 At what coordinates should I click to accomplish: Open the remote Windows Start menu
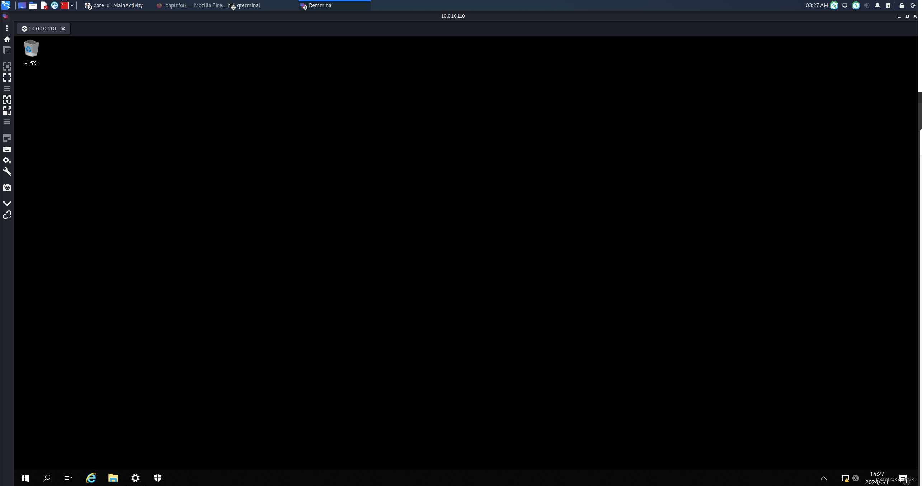pyautogui.click(x=25, y=478)
